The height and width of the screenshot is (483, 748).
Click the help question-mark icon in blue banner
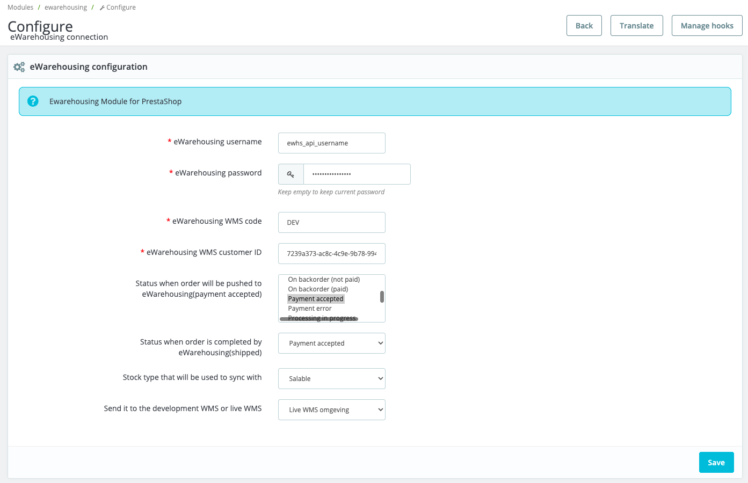[x=33, y=101]
